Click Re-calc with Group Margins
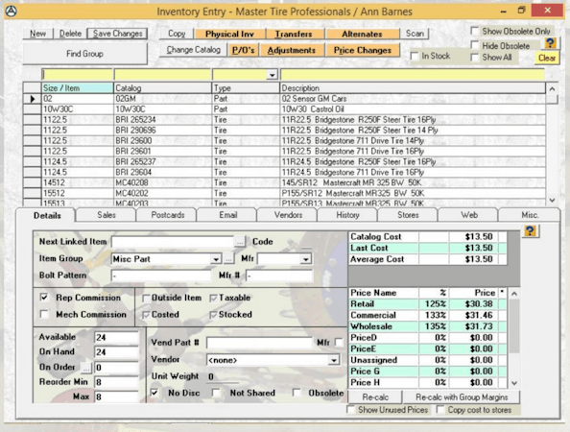Viewport: 570px width, 432px height. coord(462,397)
